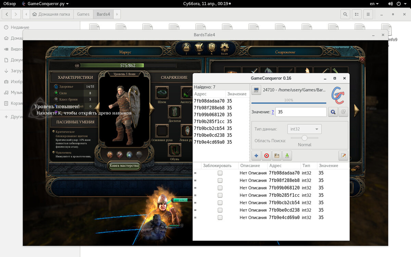Click the Книга мастерства button
Viewport: 411px width, 257px height.
click(x=124, y=166)
